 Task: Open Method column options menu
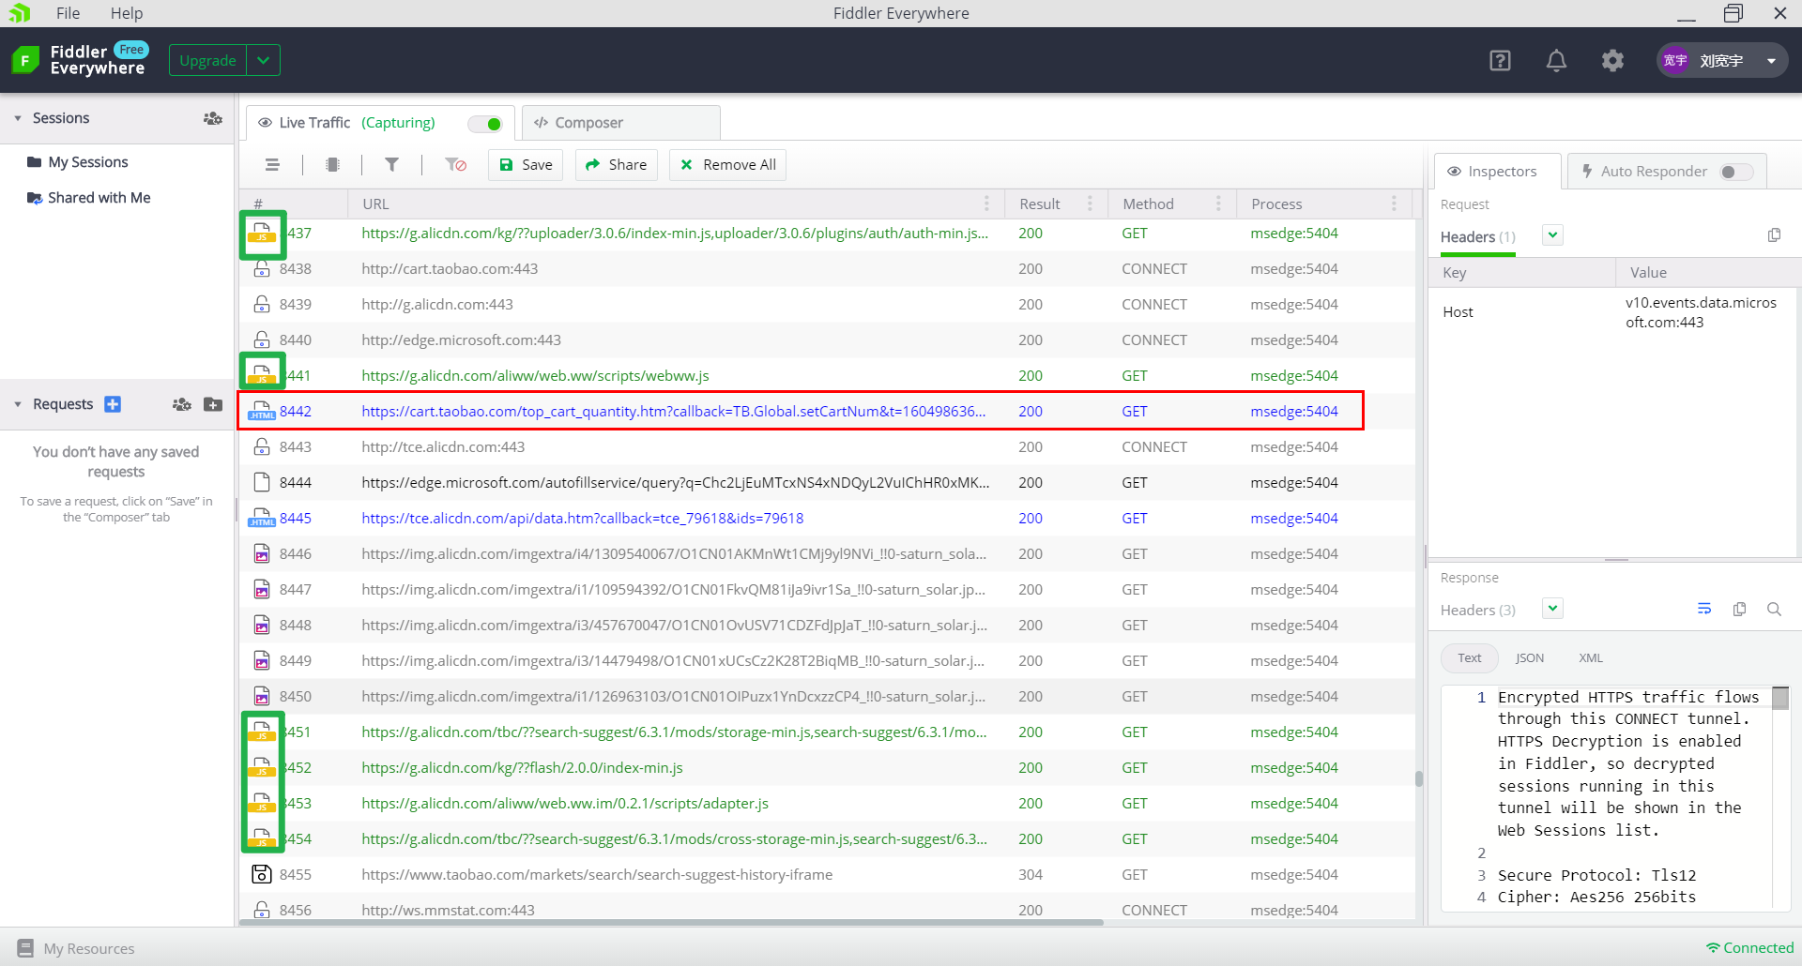[x=1218, y=204]
